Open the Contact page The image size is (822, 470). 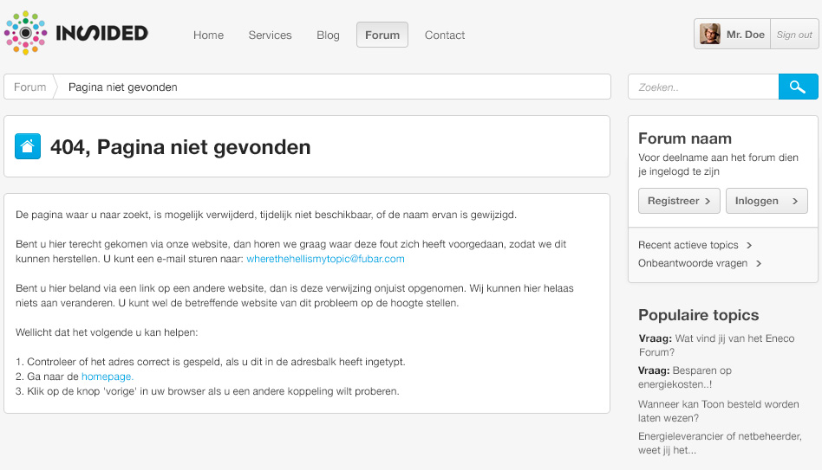point(445,35)
